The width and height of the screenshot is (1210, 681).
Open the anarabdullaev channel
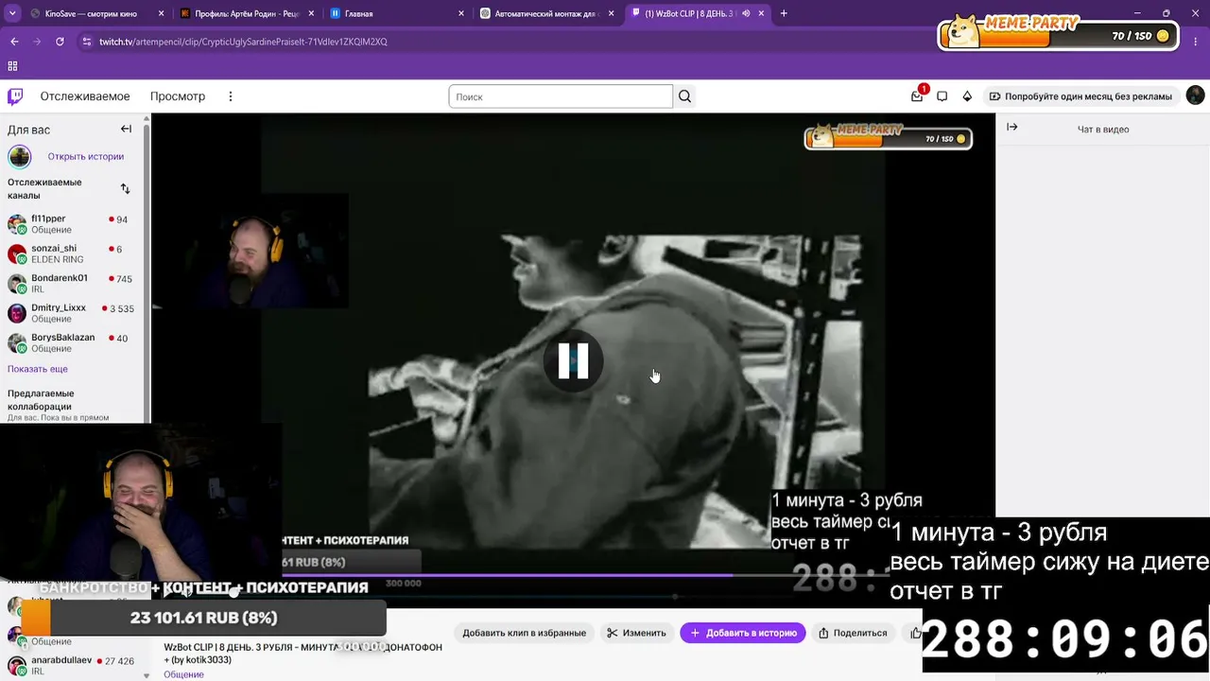tap(71, 665)
